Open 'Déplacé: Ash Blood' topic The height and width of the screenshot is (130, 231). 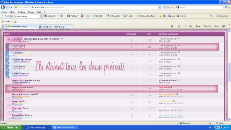23,87
